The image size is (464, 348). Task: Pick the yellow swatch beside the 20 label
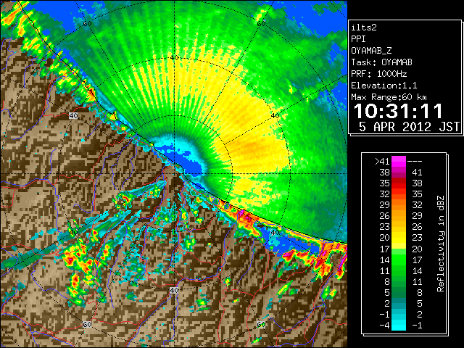(399, 238)
